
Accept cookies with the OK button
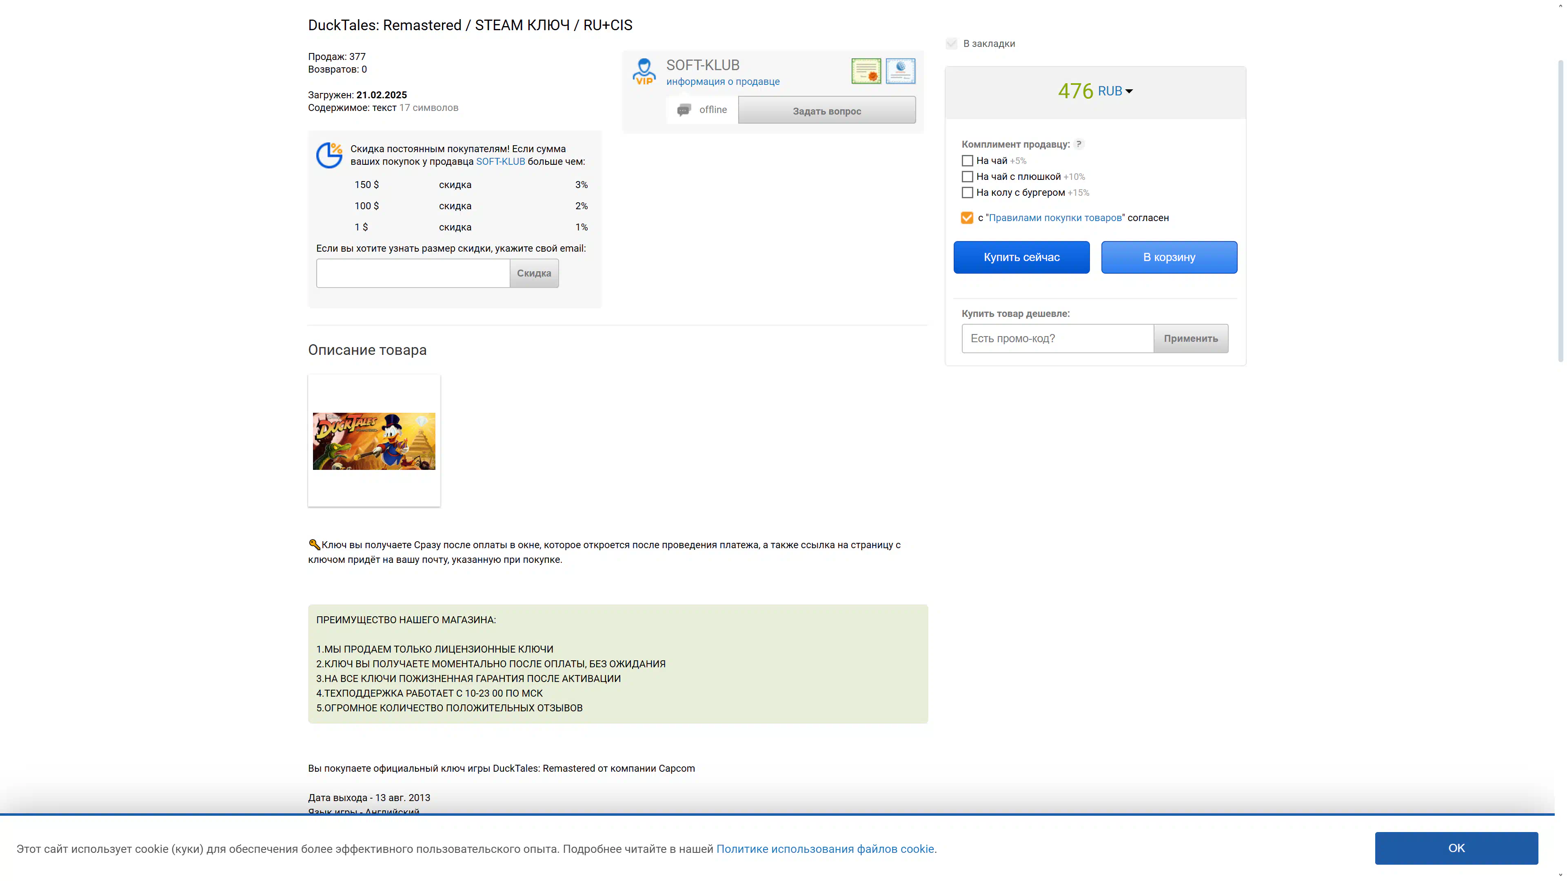point(1456,848)
